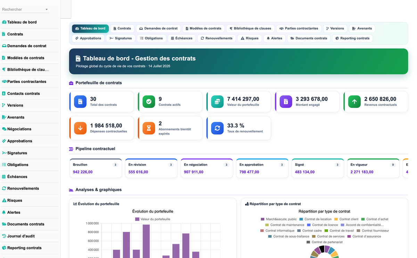Viewport: 417px width, 258px height.
Task: Open the Documents contrats top tab
Action: pyautogui.click(x=309, y=38)
